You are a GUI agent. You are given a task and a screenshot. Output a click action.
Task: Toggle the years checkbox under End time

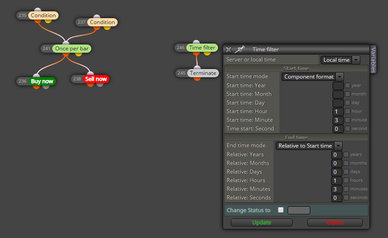pos(346,154)
